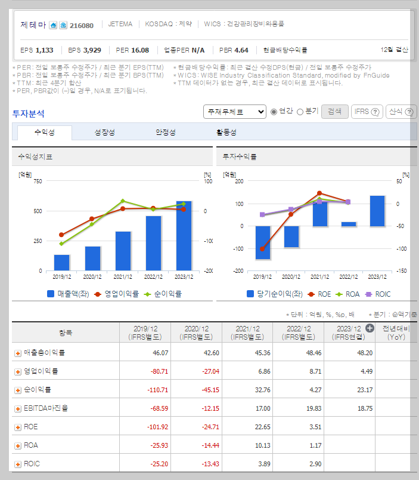
Task: Click the BPS value 3,929
Action: [92, 50]
